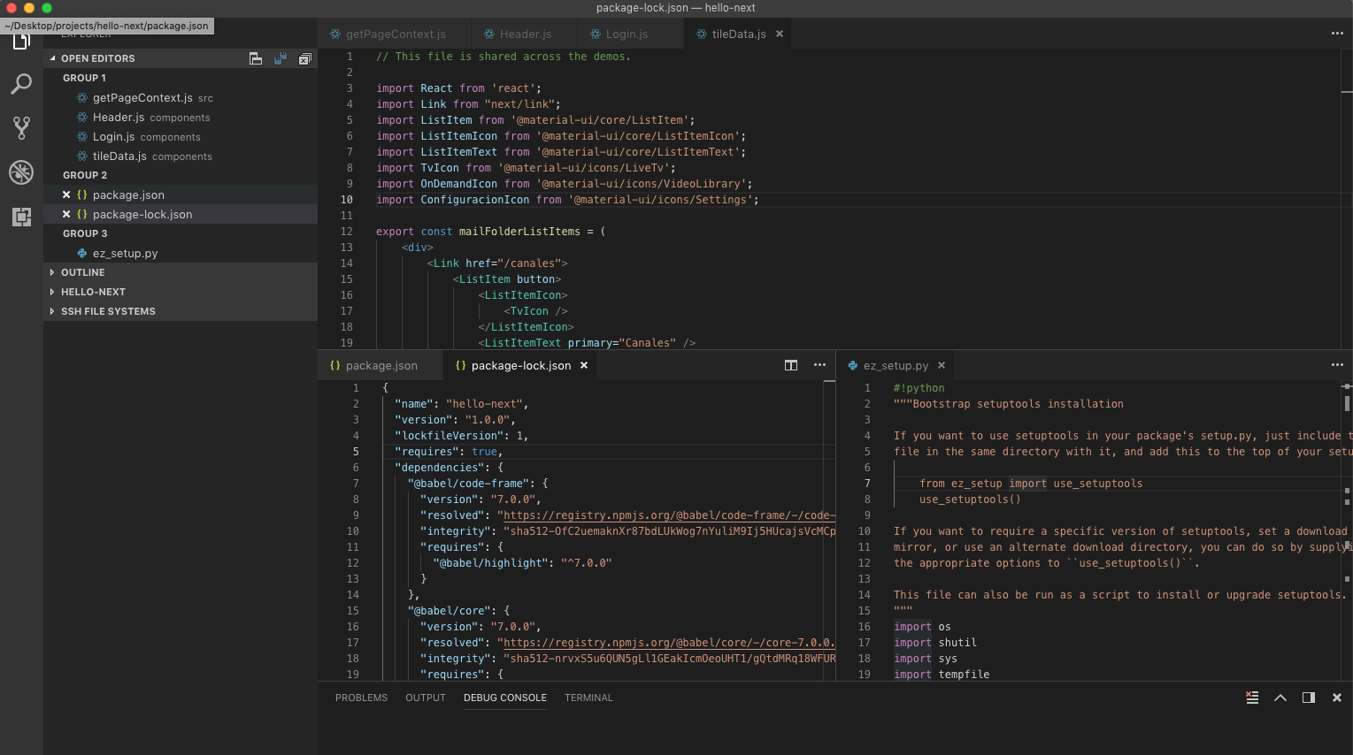Close package.json from Open Editors list
Viewport: 1353px width, 755px height.
click(66, 194)
